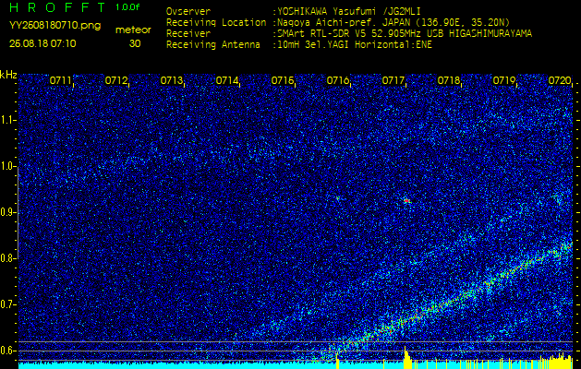The width and height of the screenshot is (581, 369).
Task: Click the 0.7 frequency axis label
Action: tap(6, 304)
